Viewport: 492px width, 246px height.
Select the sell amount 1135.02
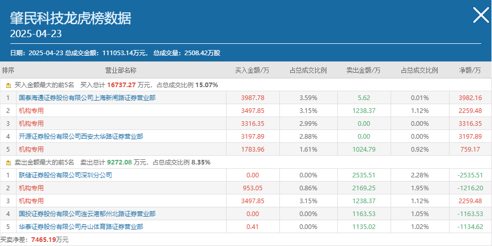364,226
